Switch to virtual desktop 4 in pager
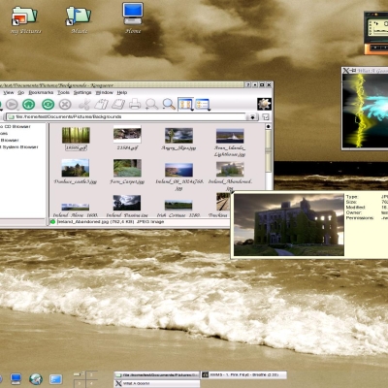The width and height of the screenshot is (388, 388). tap(91, 383)
